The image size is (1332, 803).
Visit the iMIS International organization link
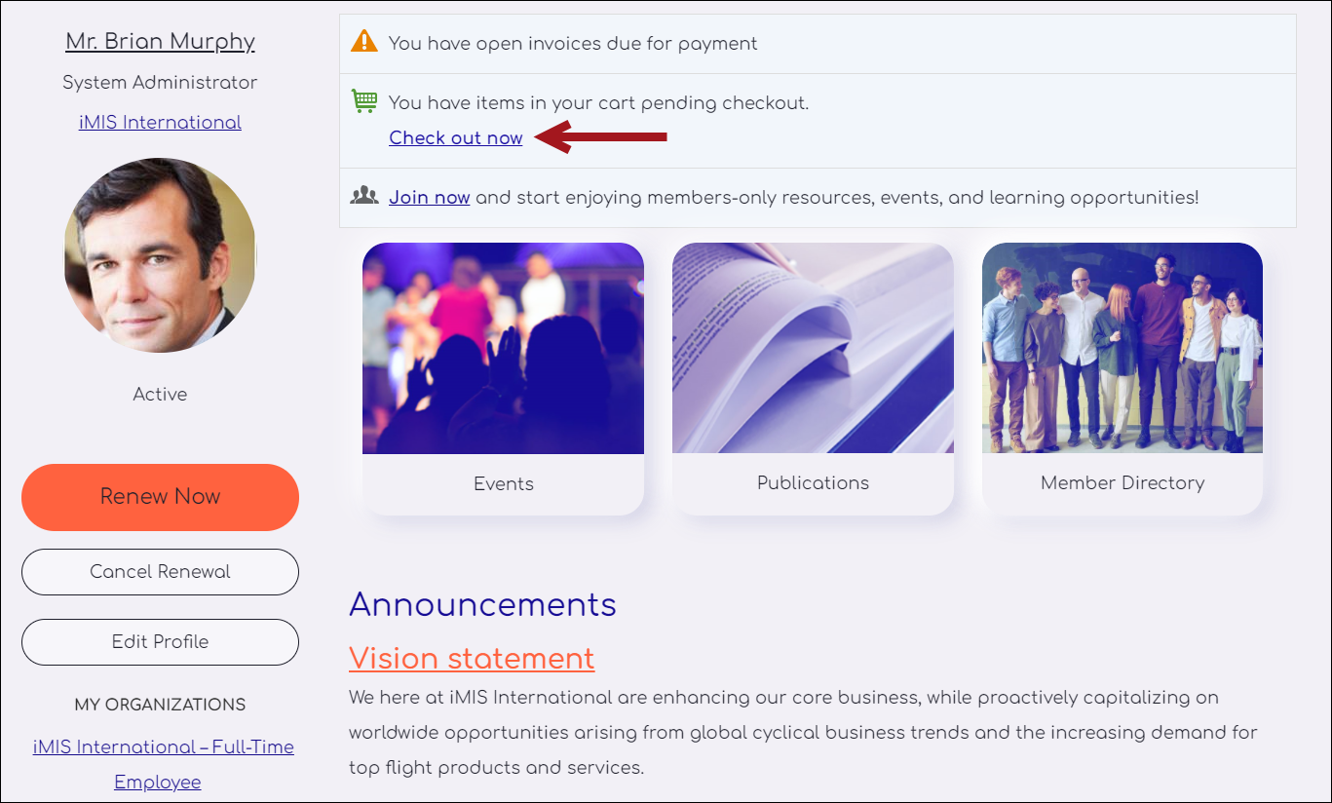pos(160,122)
